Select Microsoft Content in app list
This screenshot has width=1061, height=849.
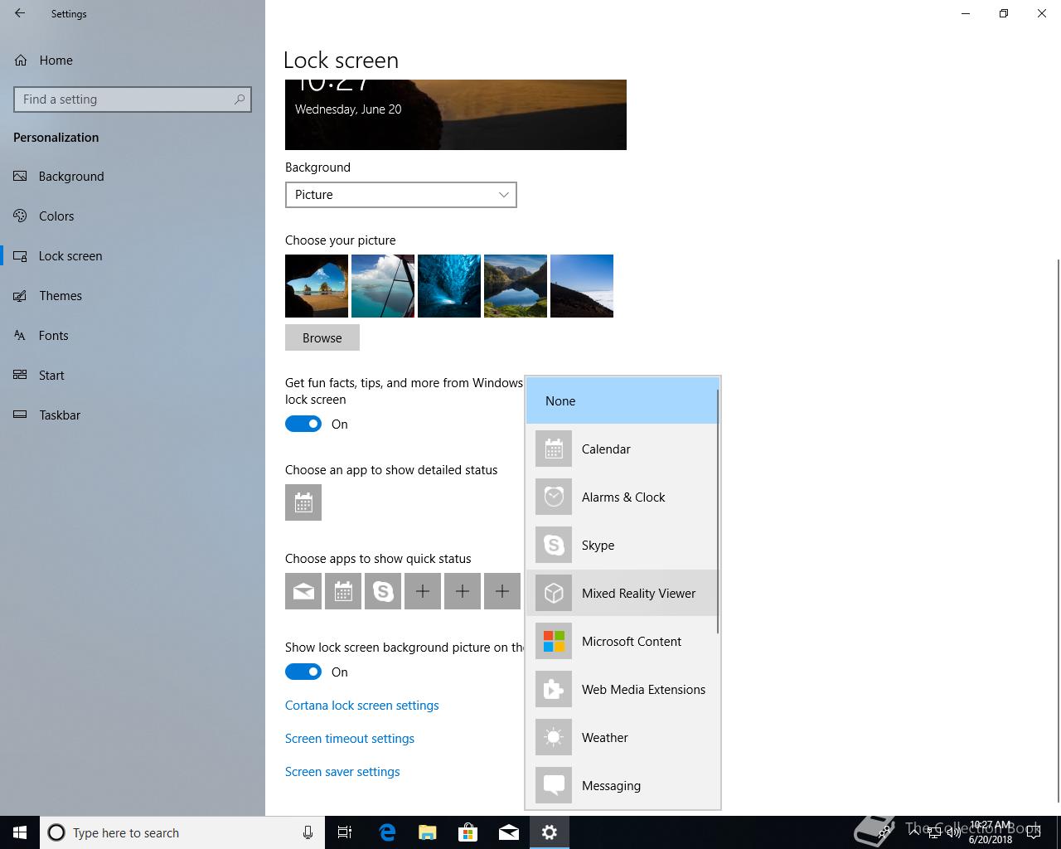point(622,642)
